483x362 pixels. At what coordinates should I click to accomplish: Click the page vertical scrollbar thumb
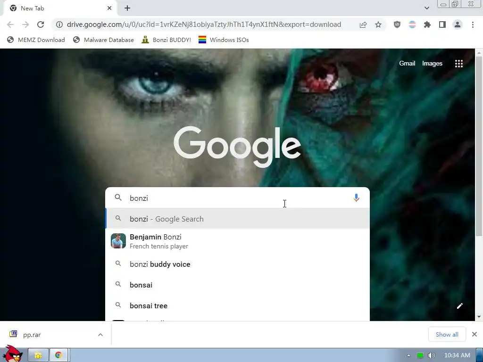pyautogui.click(x=479, y=146)
